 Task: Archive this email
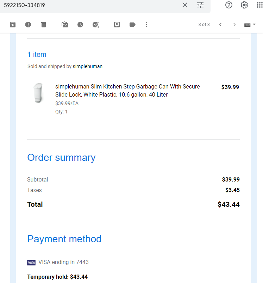pos(13,25)
